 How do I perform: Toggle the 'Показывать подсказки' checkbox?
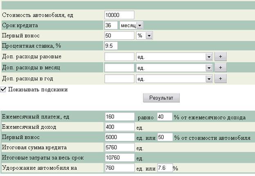tap(4, 89)
